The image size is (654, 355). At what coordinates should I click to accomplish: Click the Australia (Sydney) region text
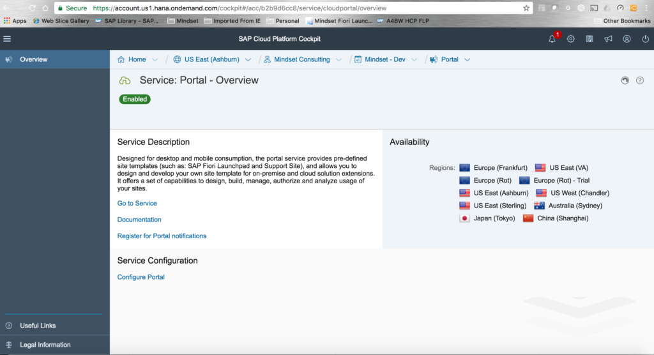pyautogui.click(x=575, y=205)
